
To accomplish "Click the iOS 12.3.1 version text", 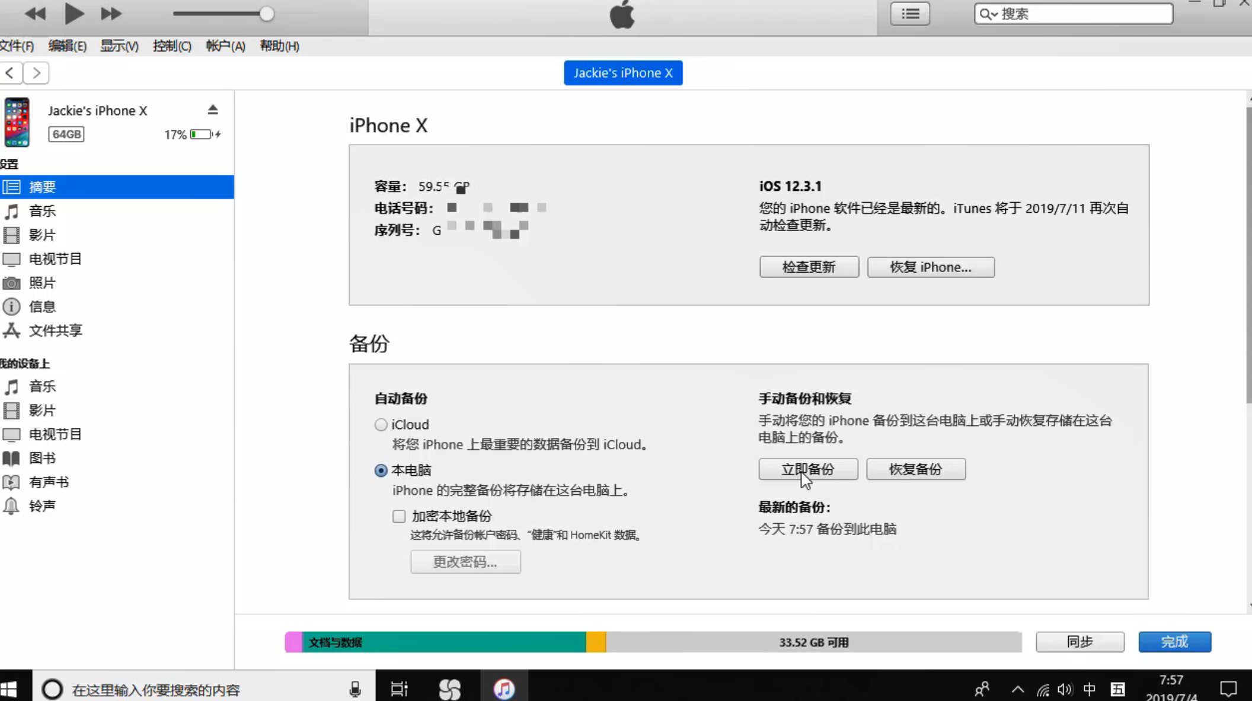I will (x=790, y=186).
